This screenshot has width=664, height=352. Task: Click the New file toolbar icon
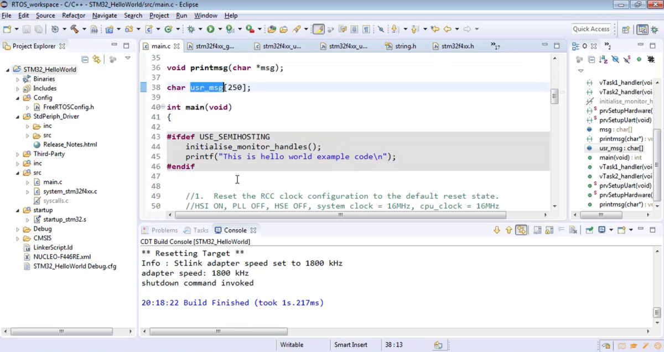pyautogui.click(x=8, y=29)
